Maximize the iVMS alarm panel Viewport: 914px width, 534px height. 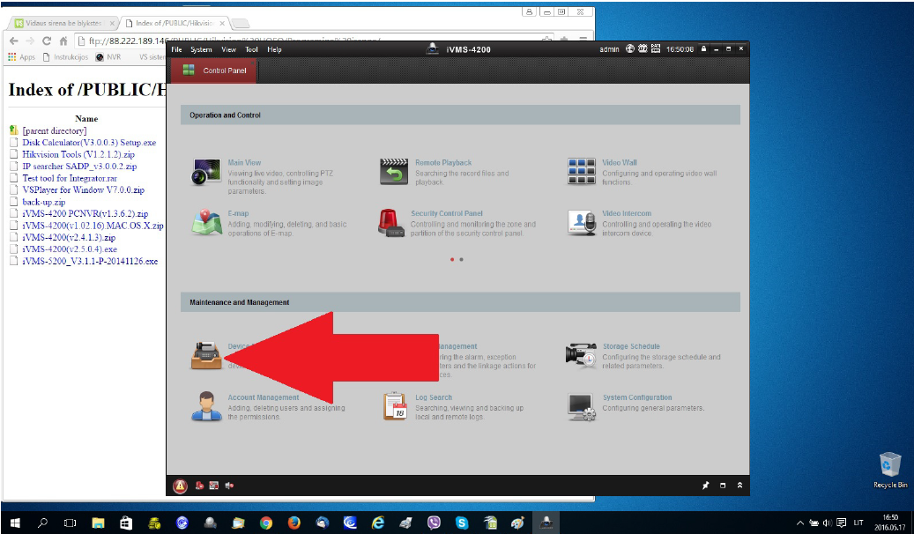[x=723, y=485]
